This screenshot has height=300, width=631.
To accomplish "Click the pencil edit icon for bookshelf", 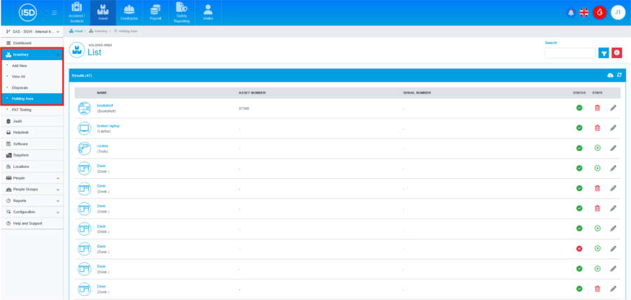I will (x=613, y=108).
